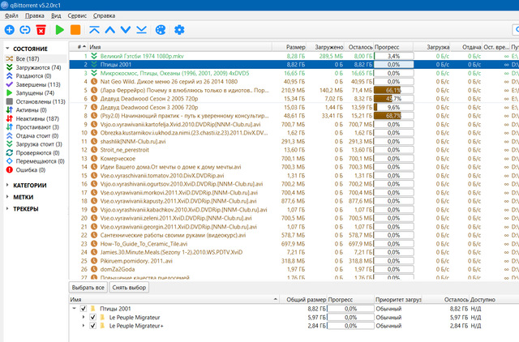Expand the ТРЕКЕРЫ sidebar section

[x=7, y=208]
